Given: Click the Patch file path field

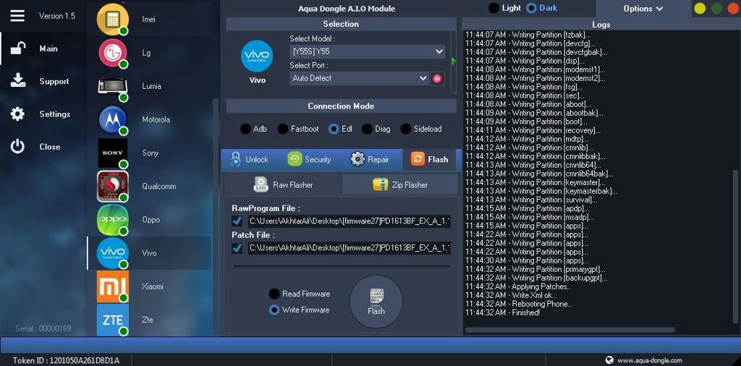Looking at the screenshot, I should pos(350,248).
